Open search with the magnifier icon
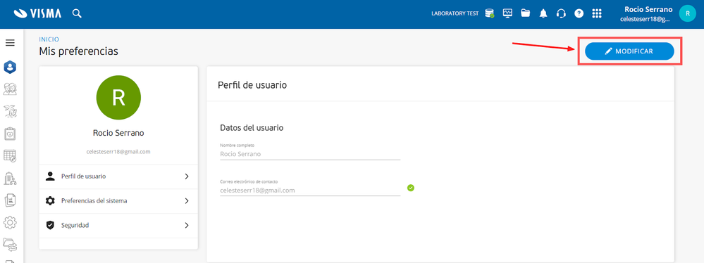This screenshot has height=263, width=704. pyautogui.click(x=77, y=13)
